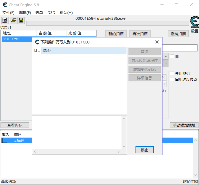Screen dimensions: 199x185
Task: Click the 指令 column header in dialog
Action: click(x=84, y=51)
